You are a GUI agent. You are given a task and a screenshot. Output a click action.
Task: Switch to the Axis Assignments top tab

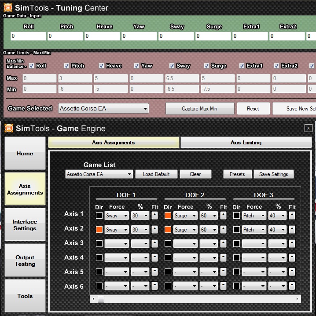[114, 143]
